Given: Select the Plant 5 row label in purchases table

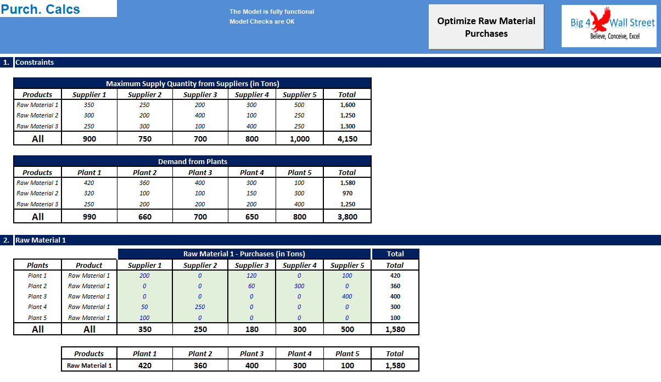Looking at the screenshot, I should click(37, 318).
